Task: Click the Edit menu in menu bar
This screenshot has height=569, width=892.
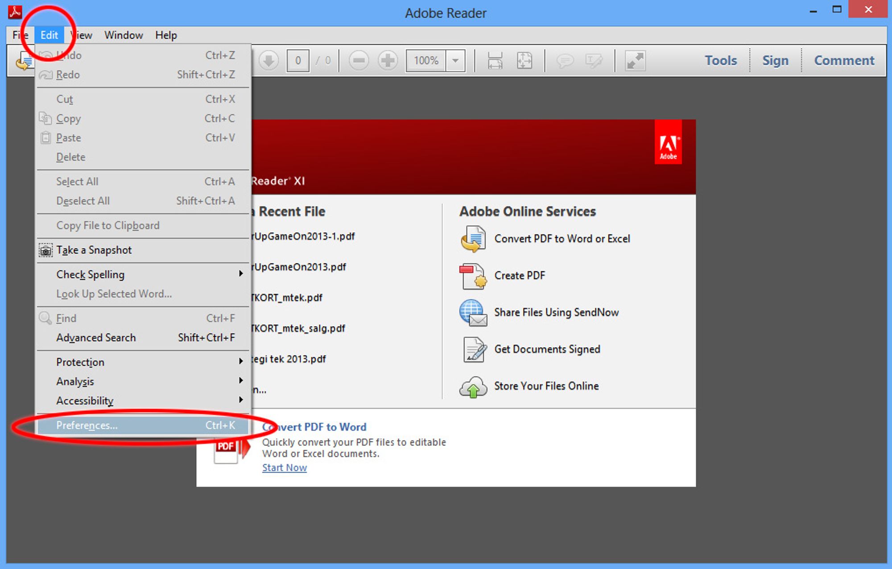Action: click(49, 35)
